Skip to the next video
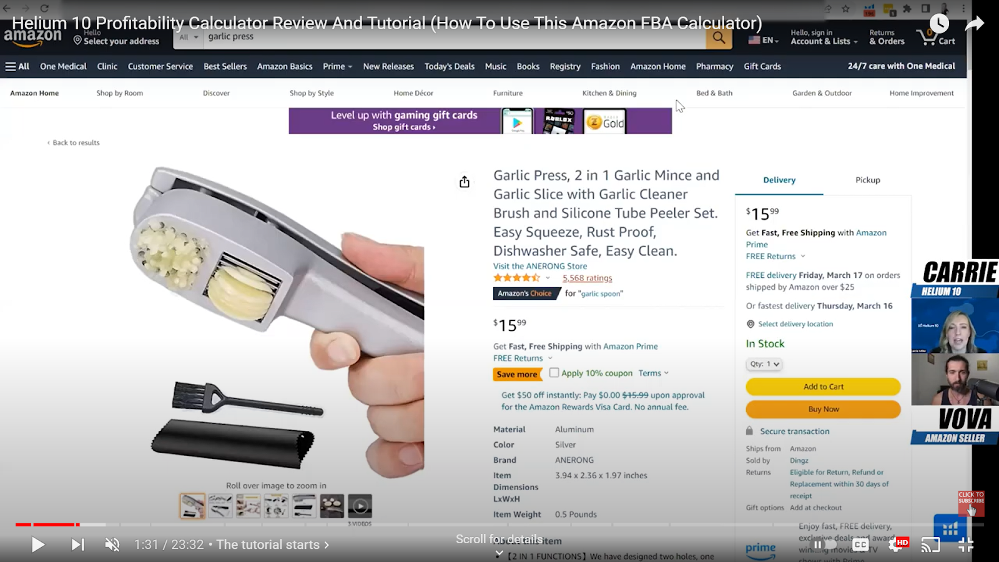 [77, 545]
